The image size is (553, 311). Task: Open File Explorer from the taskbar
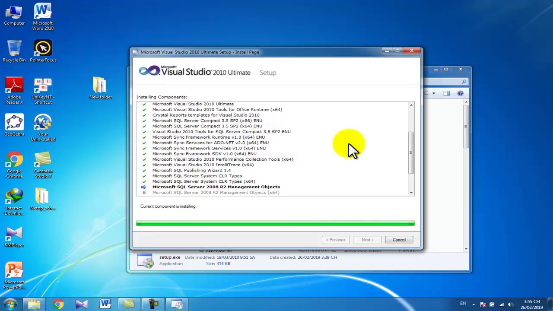pyautogui.click(x=34, y=304)
